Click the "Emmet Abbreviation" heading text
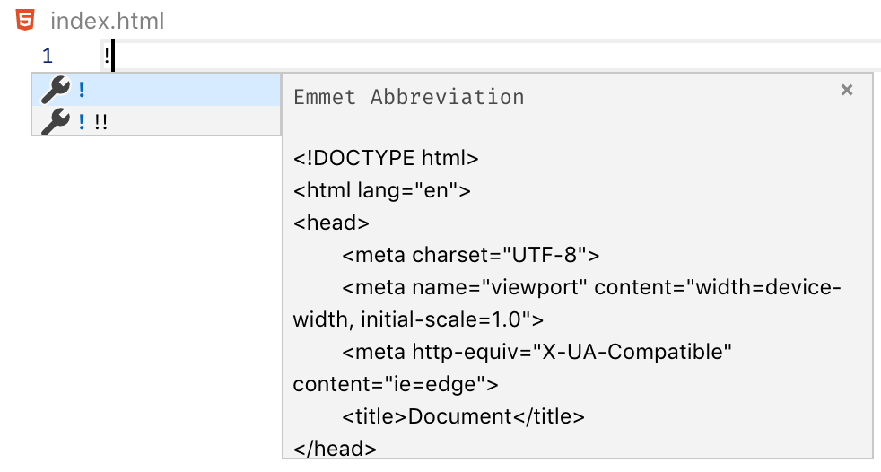The width and height of the screenshot is (881, 472). [409, 97]
